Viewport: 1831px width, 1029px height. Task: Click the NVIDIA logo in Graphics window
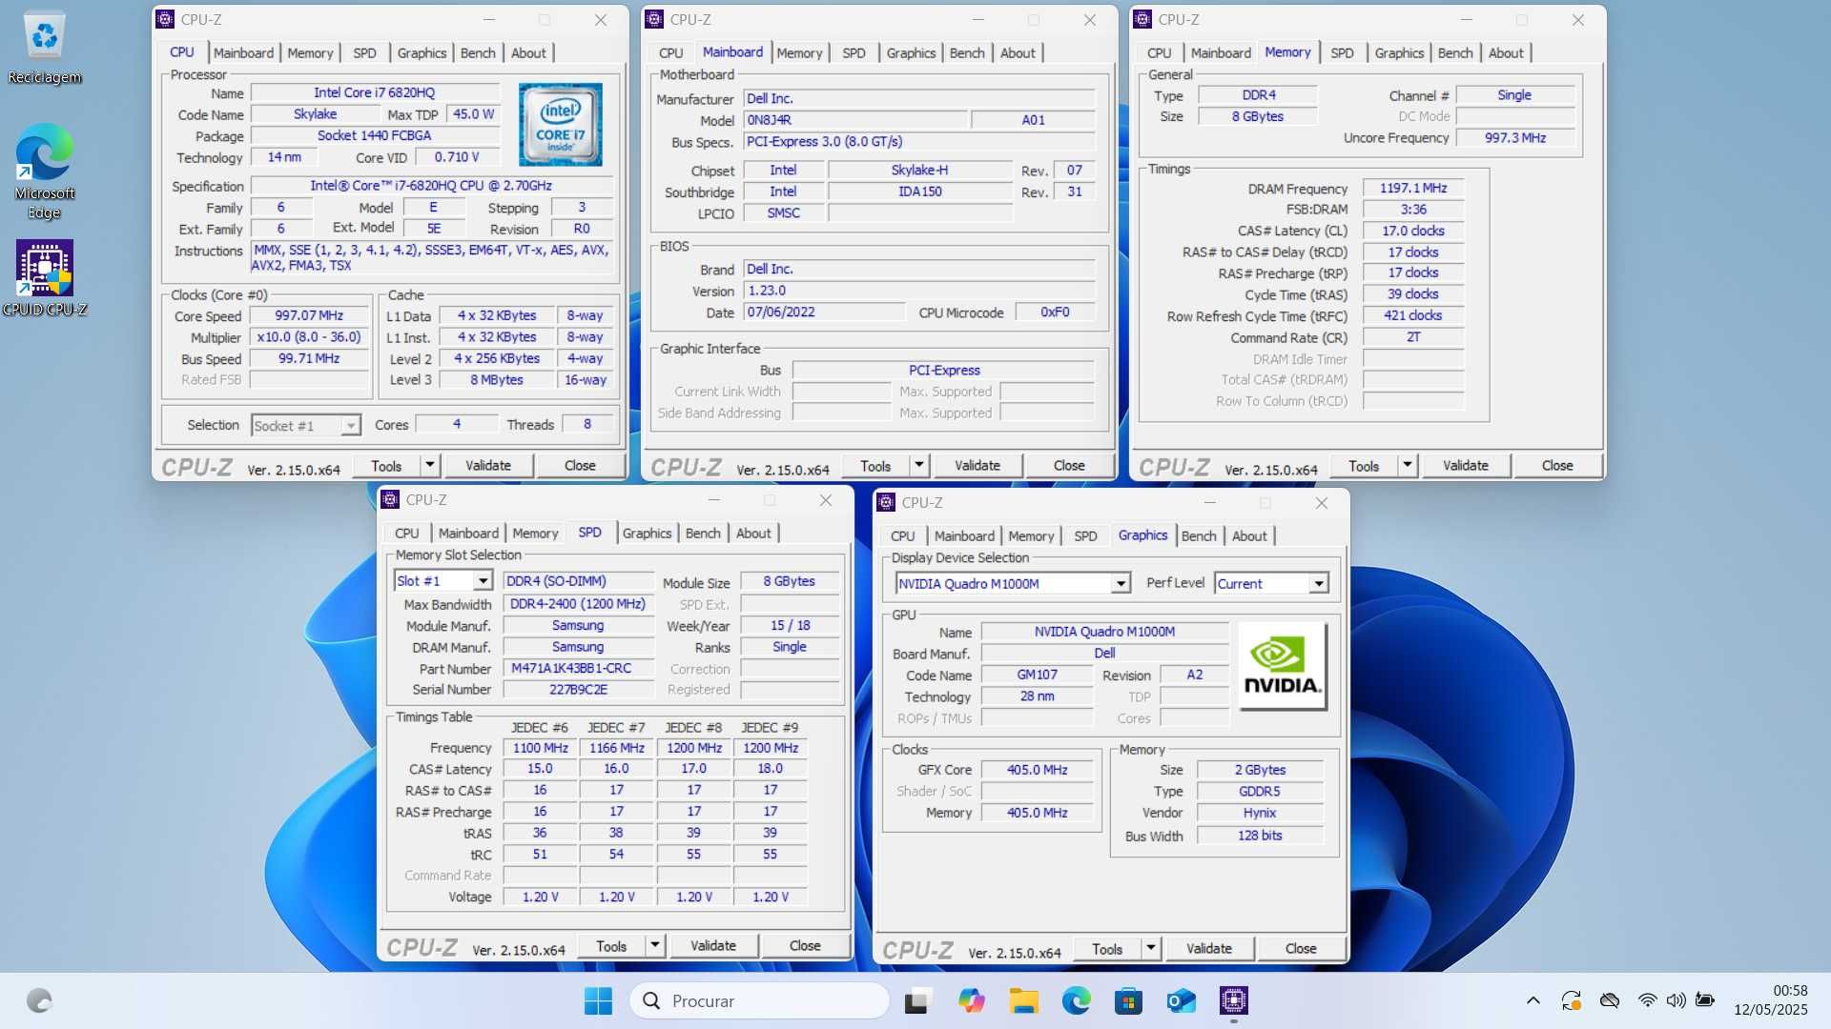tap(1283, 666)
